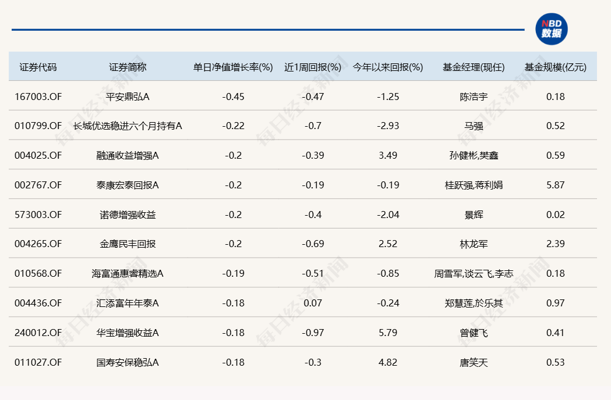Viewport: 611px width, 400px height.
Task: Click manager name 曾健飞
Action: [x=474, y=333]
